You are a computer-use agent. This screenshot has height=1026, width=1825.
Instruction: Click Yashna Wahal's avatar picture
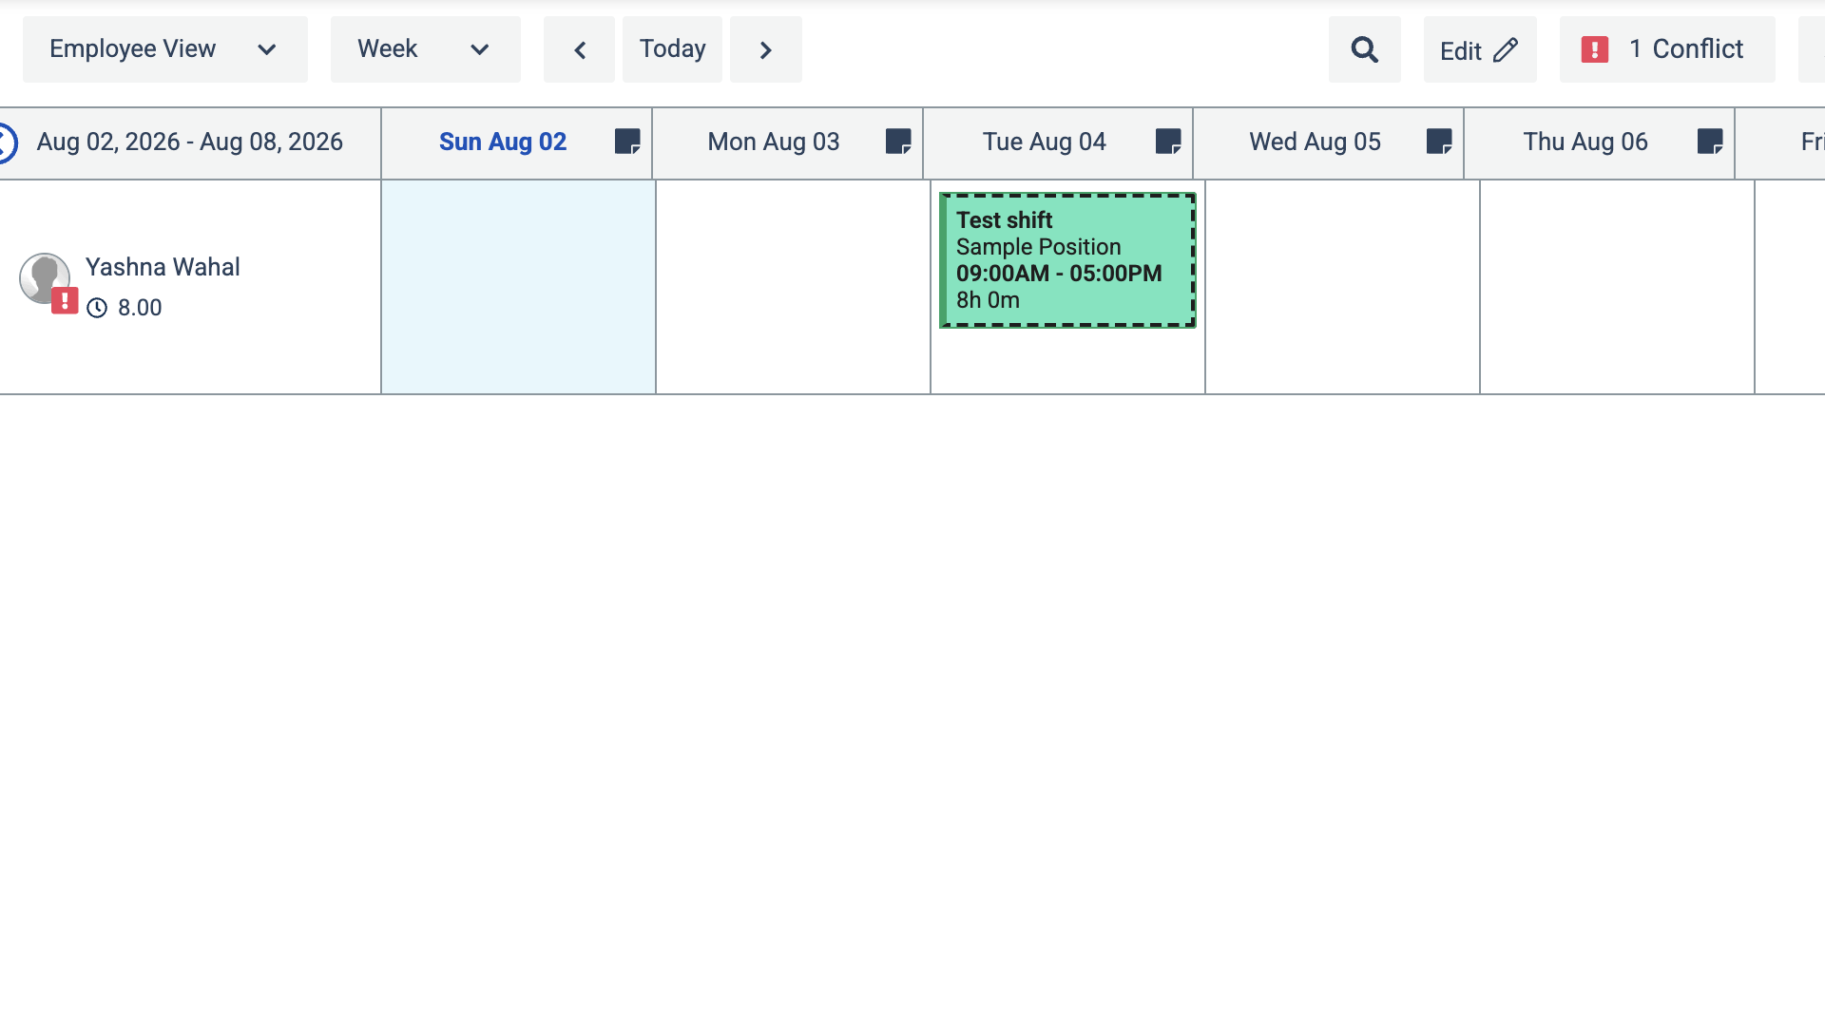click(x=43, y=276)
